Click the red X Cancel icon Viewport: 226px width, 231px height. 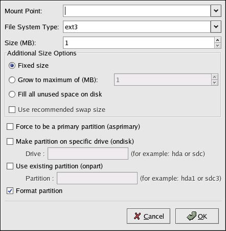(x=137, y=216)
